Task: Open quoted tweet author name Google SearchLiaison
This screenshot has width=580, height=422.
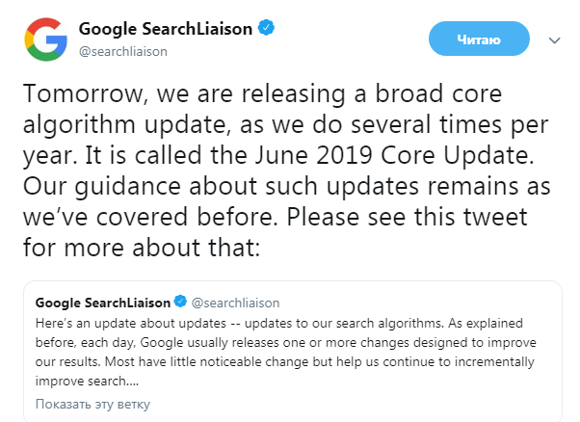Action: click(x=103, y=303)
